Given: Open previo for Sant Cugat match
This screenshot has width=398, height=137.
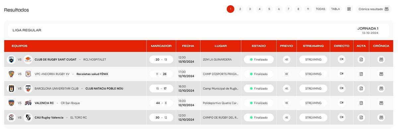Looking at the screenshot, I should point(287,59).
